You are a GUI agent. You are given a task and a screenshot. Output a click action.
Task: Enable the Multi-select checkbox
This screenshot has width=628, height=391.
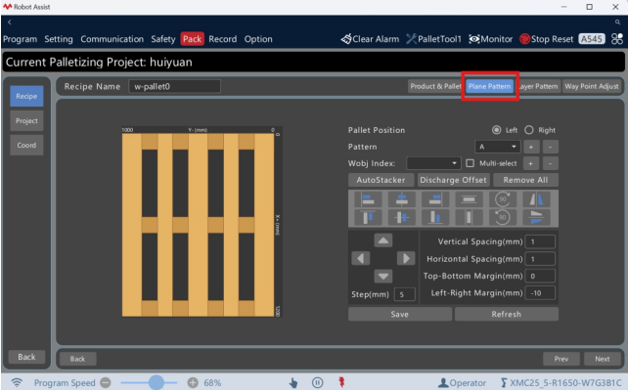[471, 163]
